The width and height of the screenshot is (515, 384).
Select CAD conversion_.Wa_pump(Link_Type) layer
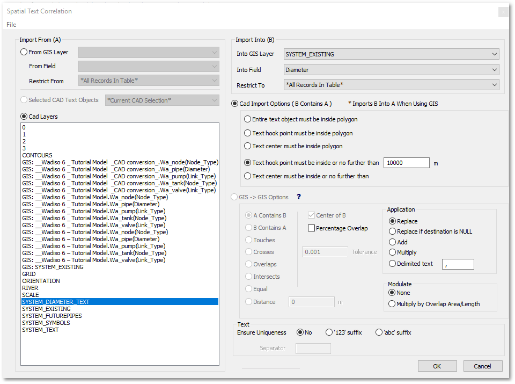120,176
